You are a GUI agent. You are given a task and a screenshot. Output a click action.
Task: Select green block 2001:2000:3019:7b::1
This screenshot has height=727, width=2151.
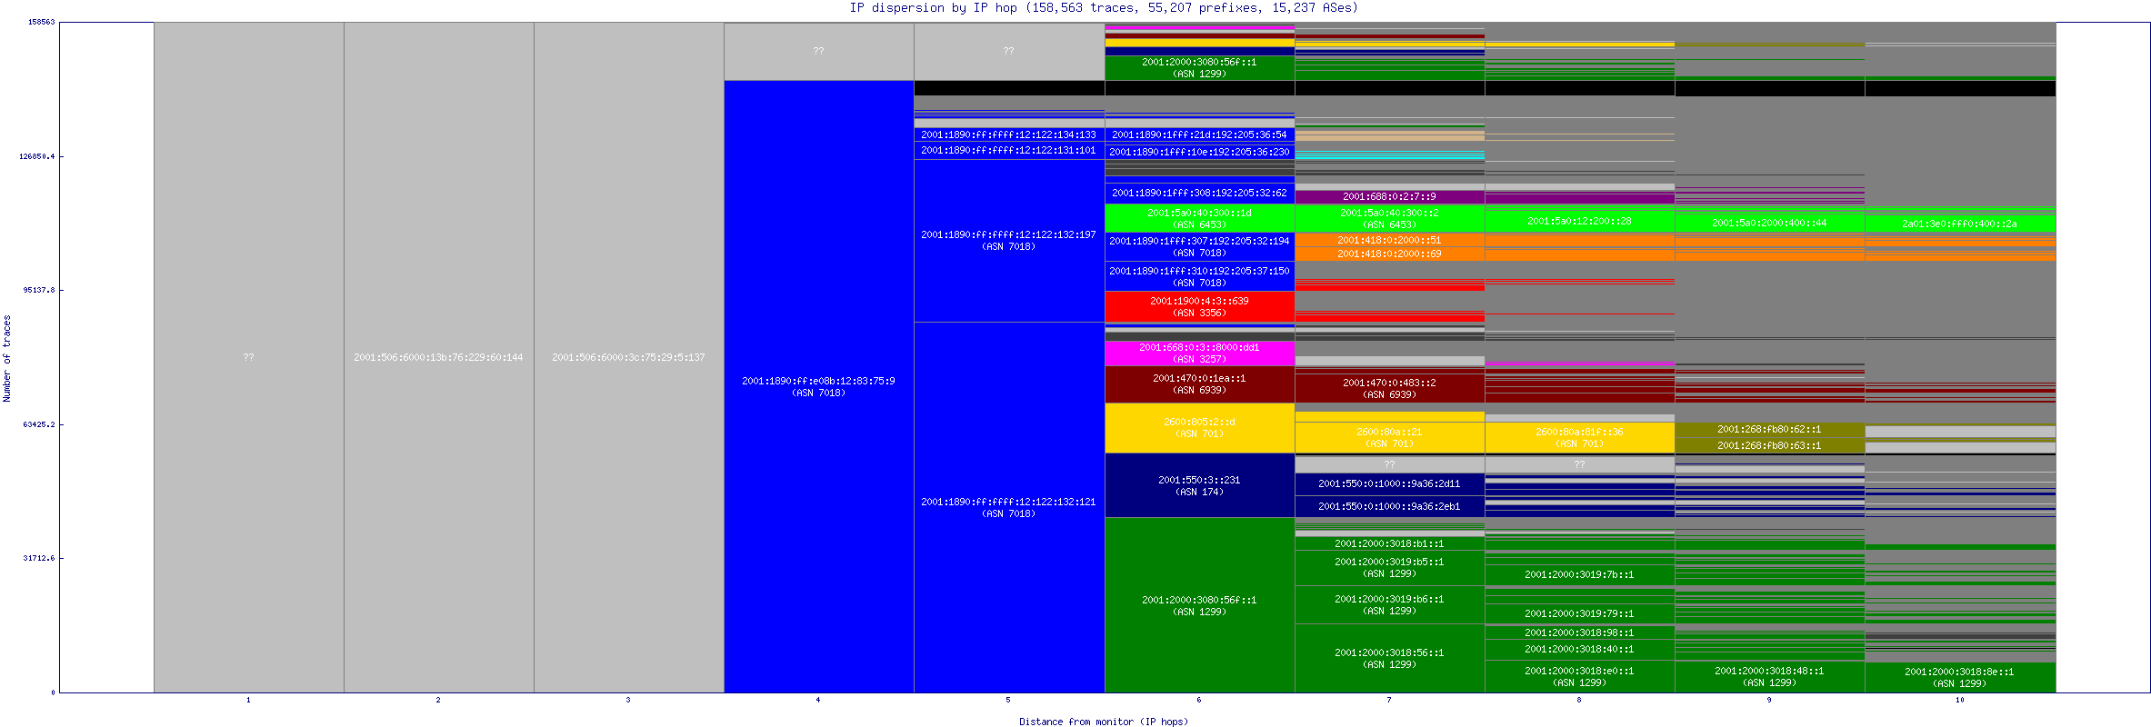1579,574
